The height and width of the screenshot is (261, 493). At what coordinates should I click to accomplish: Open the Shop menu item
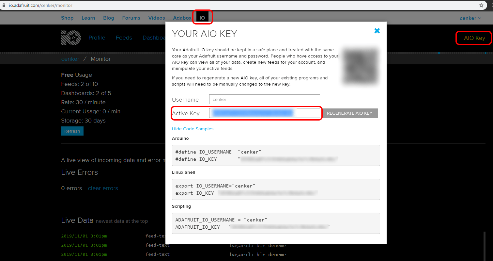pyautogui.click(x=67, y=18)
